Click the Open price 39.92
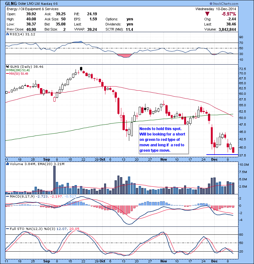The image size is (254, 264). 31,14
